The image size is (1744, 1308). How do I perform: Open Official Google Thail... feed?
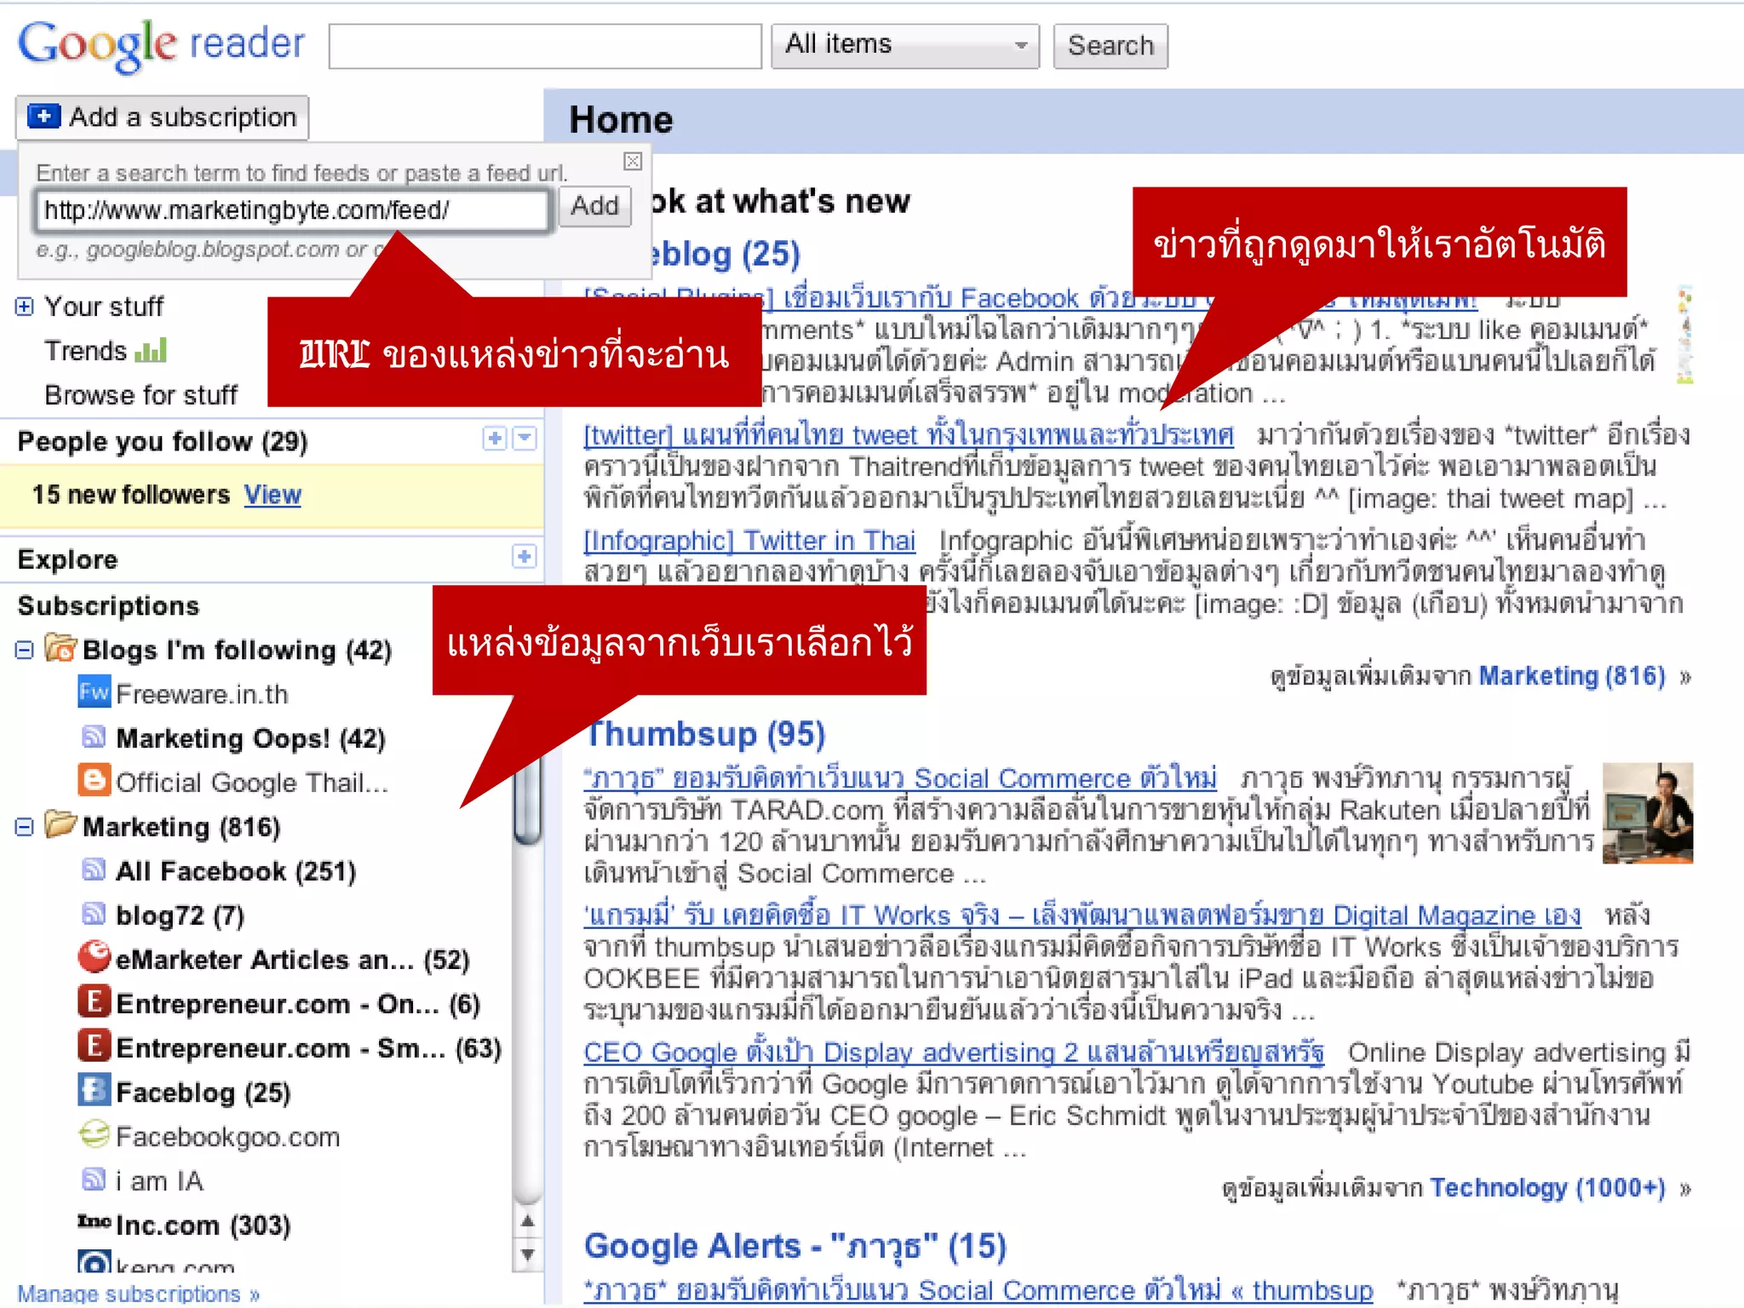pyautogui.click(x=252, y=783)
